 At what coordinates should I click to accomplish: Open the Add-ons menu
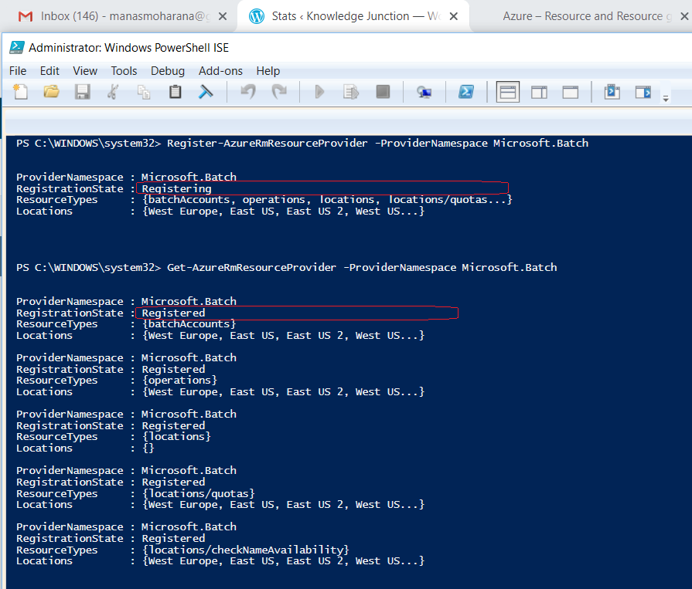coord(220,70)
